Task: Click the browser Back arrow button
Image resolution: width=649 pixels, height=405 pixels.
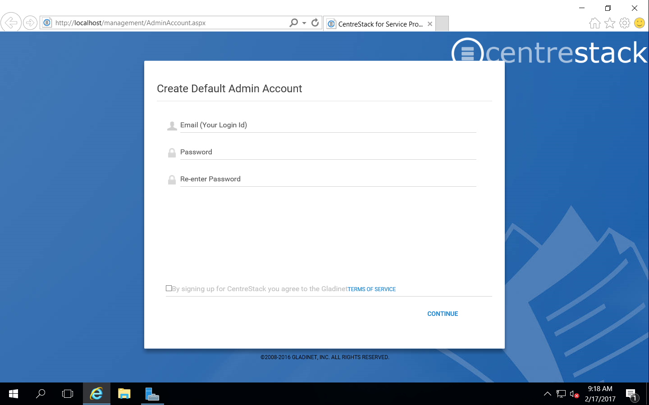Action: [11, 22]
